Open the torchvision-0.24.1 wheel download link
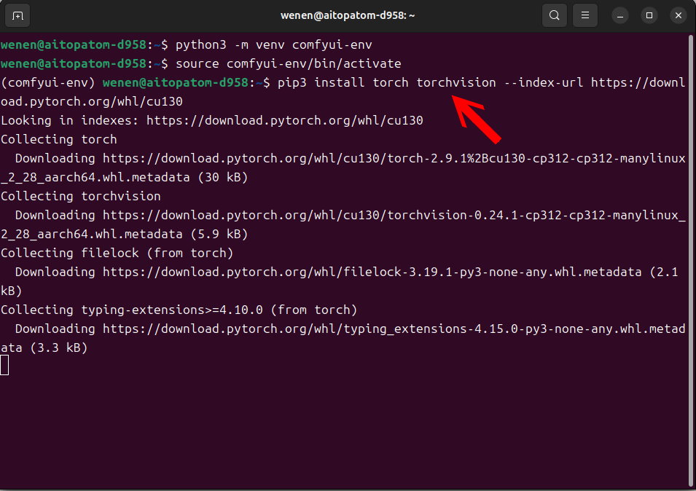Image resolution: width=696 pixels, height=491 pixels. [x=394, y=215]
